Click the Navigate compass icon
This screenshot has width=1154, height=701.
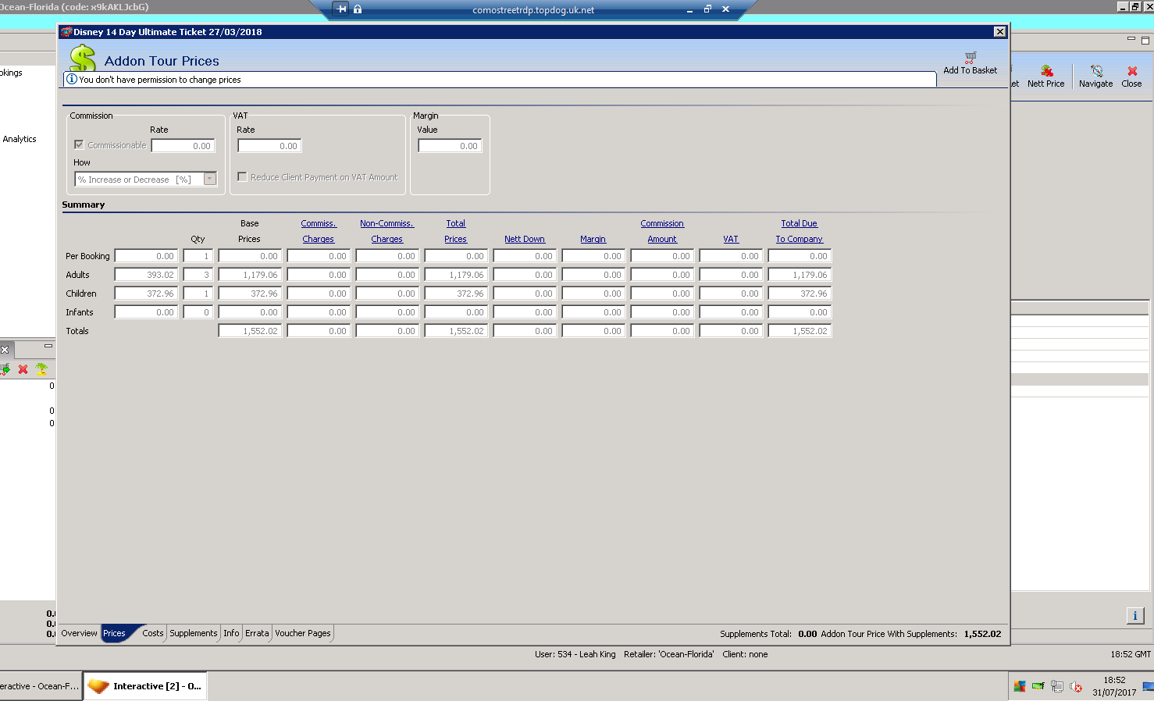pyautogui.click(x=1096, y=71)
